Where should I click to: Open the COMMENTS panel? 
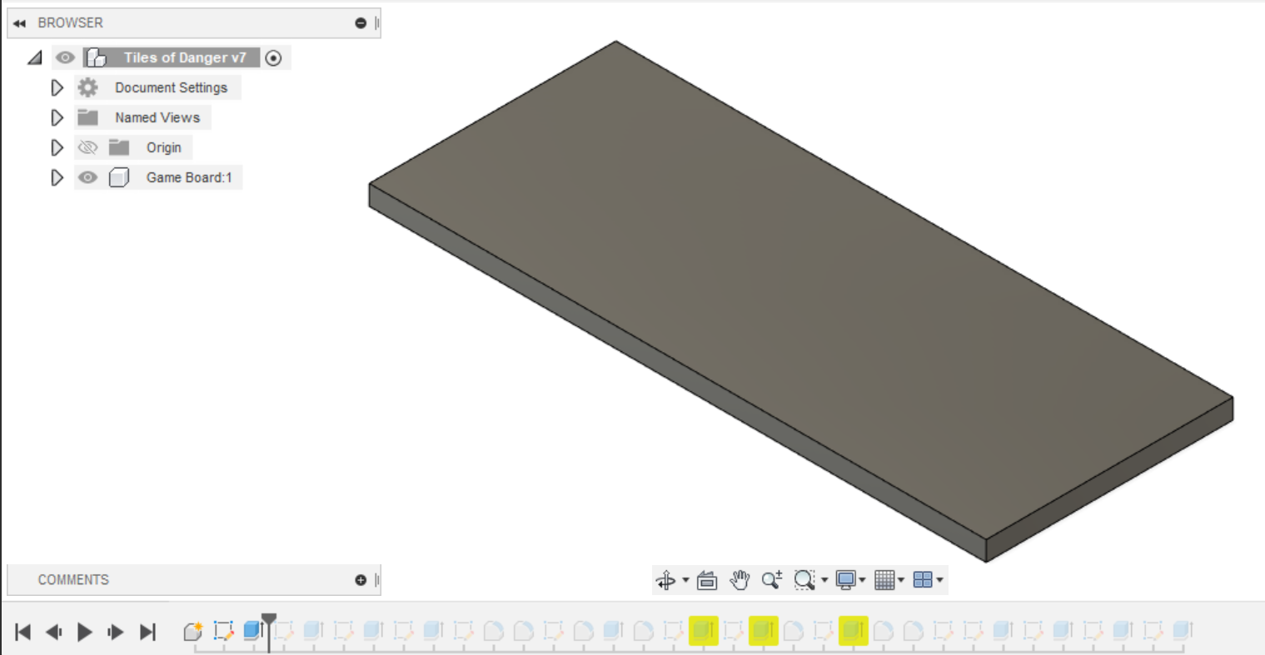75,579
